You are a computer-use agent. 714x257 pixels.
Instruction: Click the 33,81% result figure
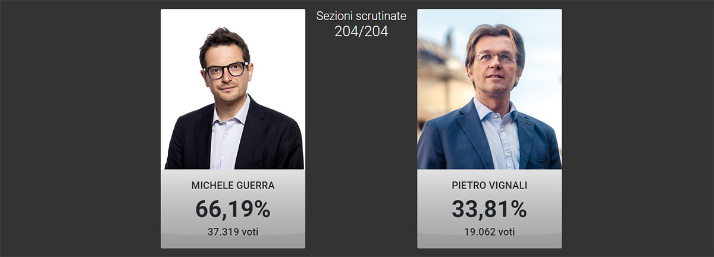[x=489, y=209]
